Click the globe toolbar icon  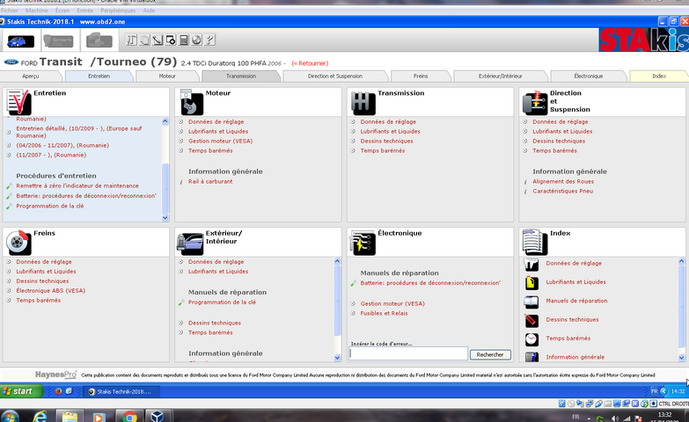[196, 40]
